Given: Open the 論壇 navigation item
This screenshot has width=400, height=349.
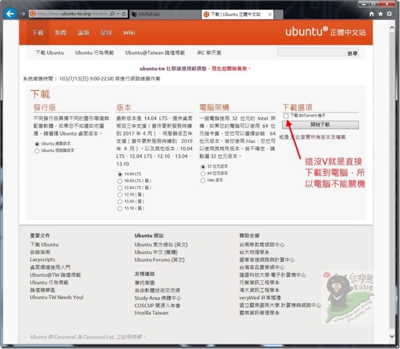Looking at the screenshot, I should [x=84, y=33].
